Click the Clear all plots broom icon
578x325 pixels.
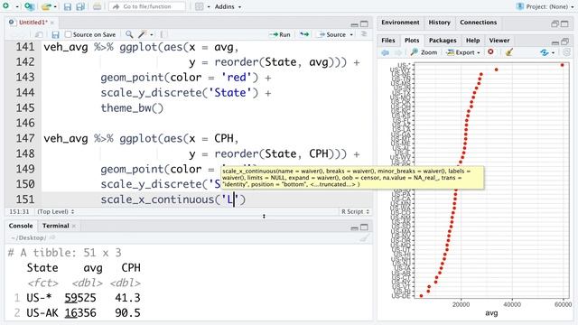click(x=509, y=52)
